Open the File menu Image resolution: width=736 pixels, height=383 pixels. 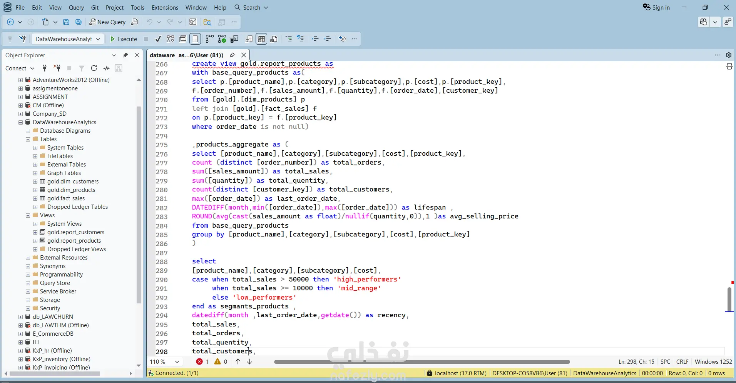20,7
